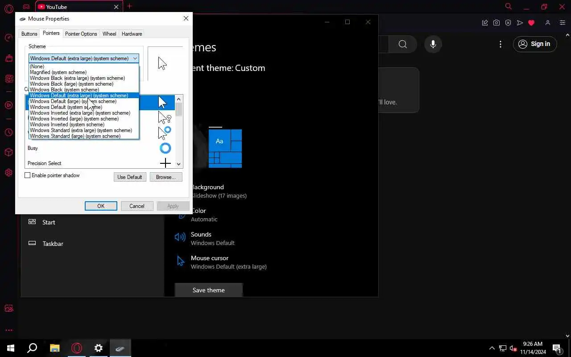Image resolution: width=571 pixels, height=357 pixels.
Task: Collapse the Scheme combo box arrow
Action: (x=135, y=58)
